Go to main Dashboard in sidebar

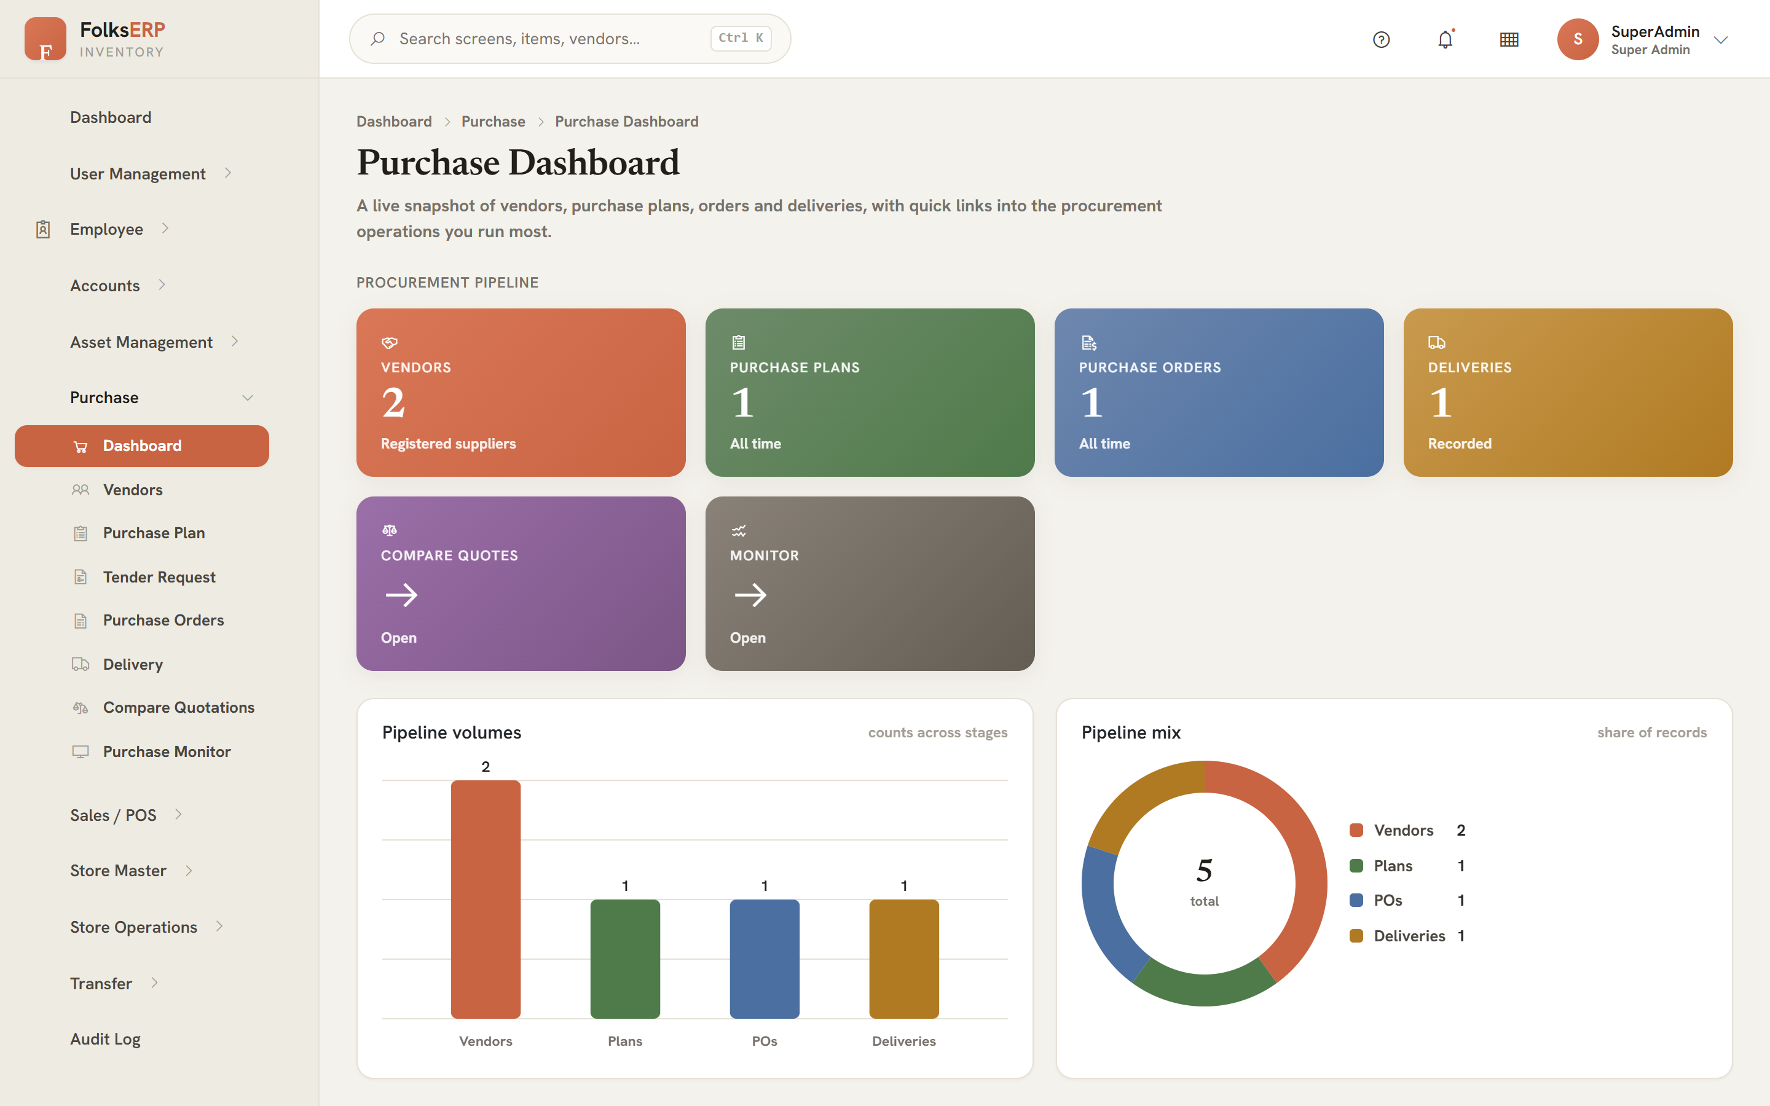click(x=111, y=117)
